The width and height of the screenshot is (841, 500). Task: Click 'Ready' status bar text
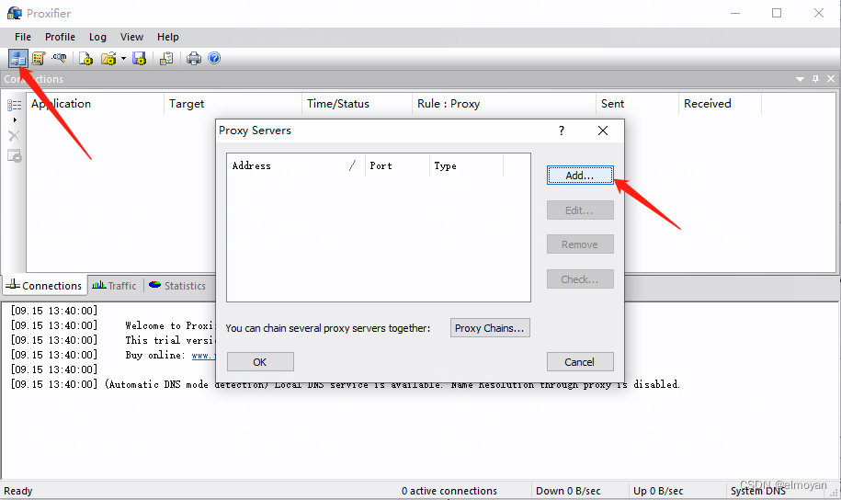(x=18, y=491)
